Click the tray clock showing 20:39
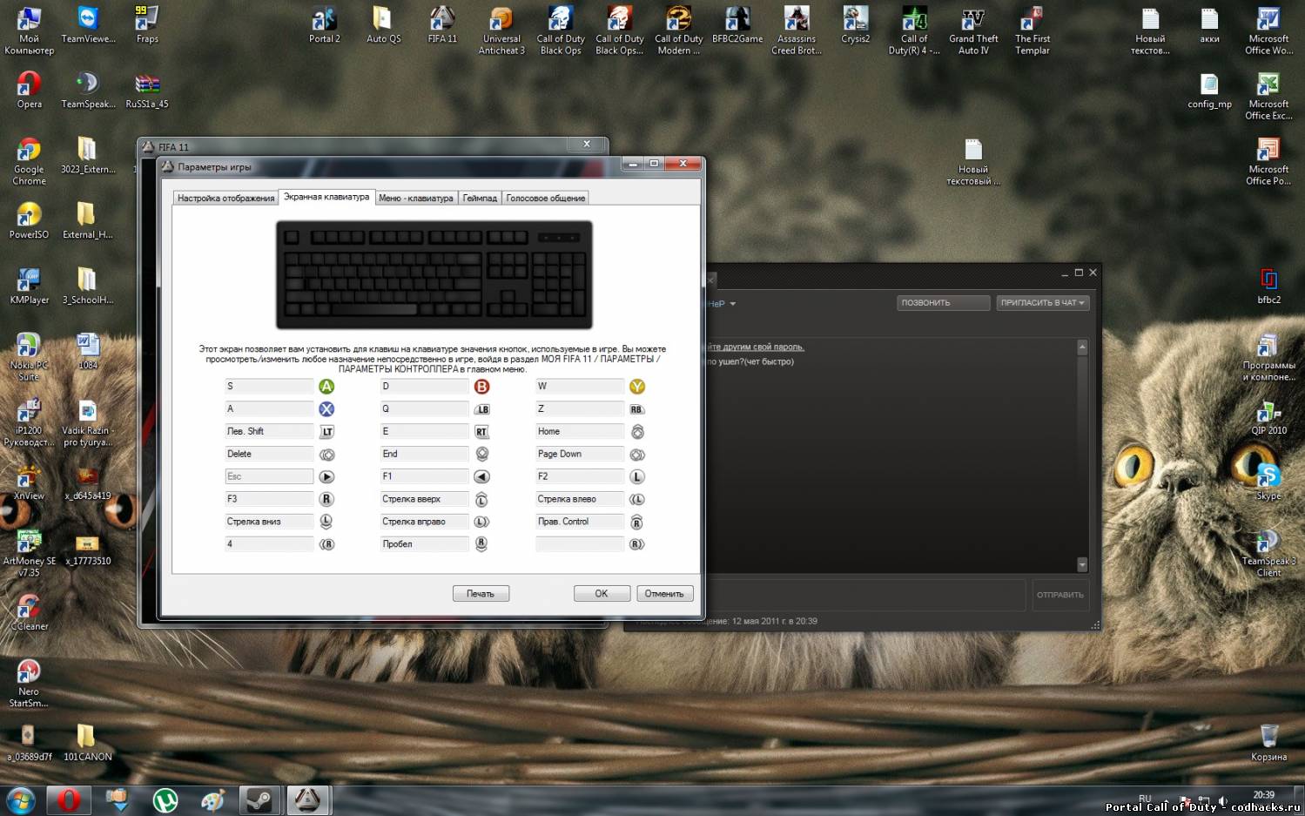The width and height of the screenshot is (1305, 816). coord(1263,795)
